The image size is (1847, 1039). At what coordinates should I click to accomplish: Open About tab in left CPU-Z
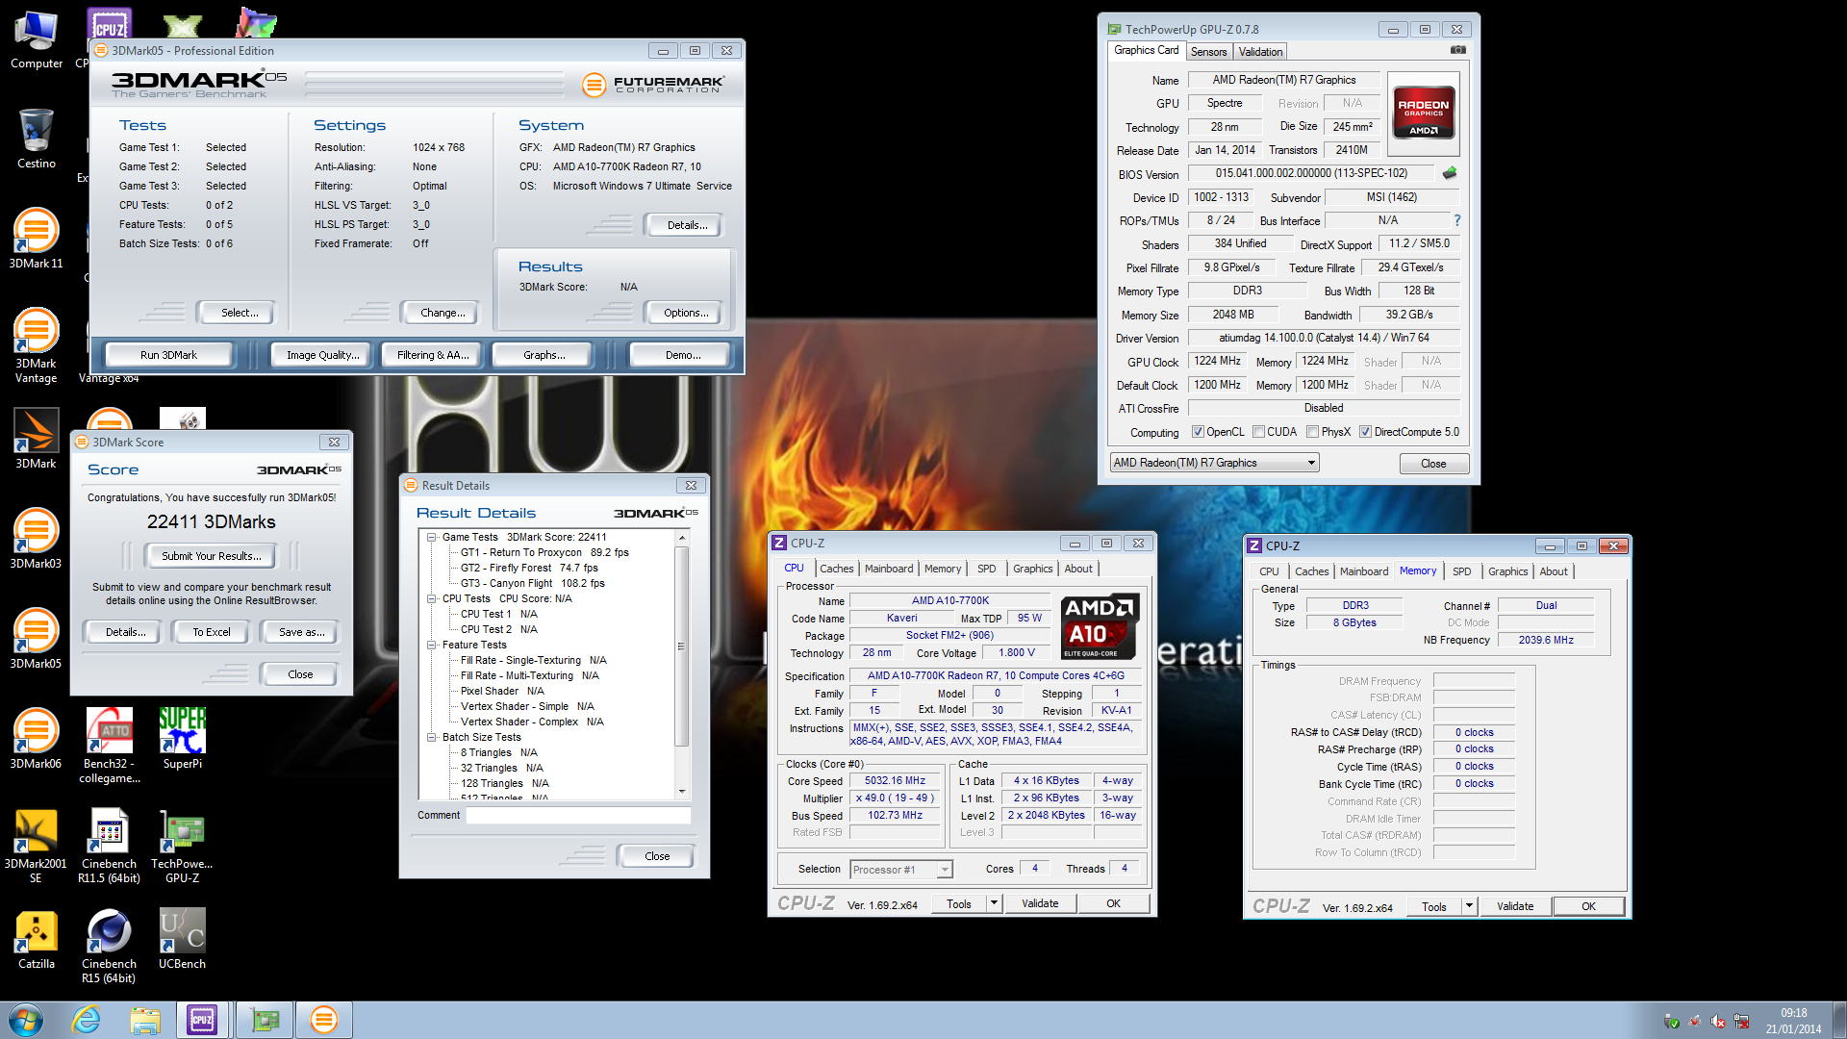pos(1077,569)
